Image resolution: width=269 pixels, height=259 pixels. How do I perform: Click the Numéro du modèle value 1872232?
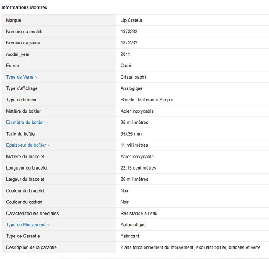pos(129,32)
